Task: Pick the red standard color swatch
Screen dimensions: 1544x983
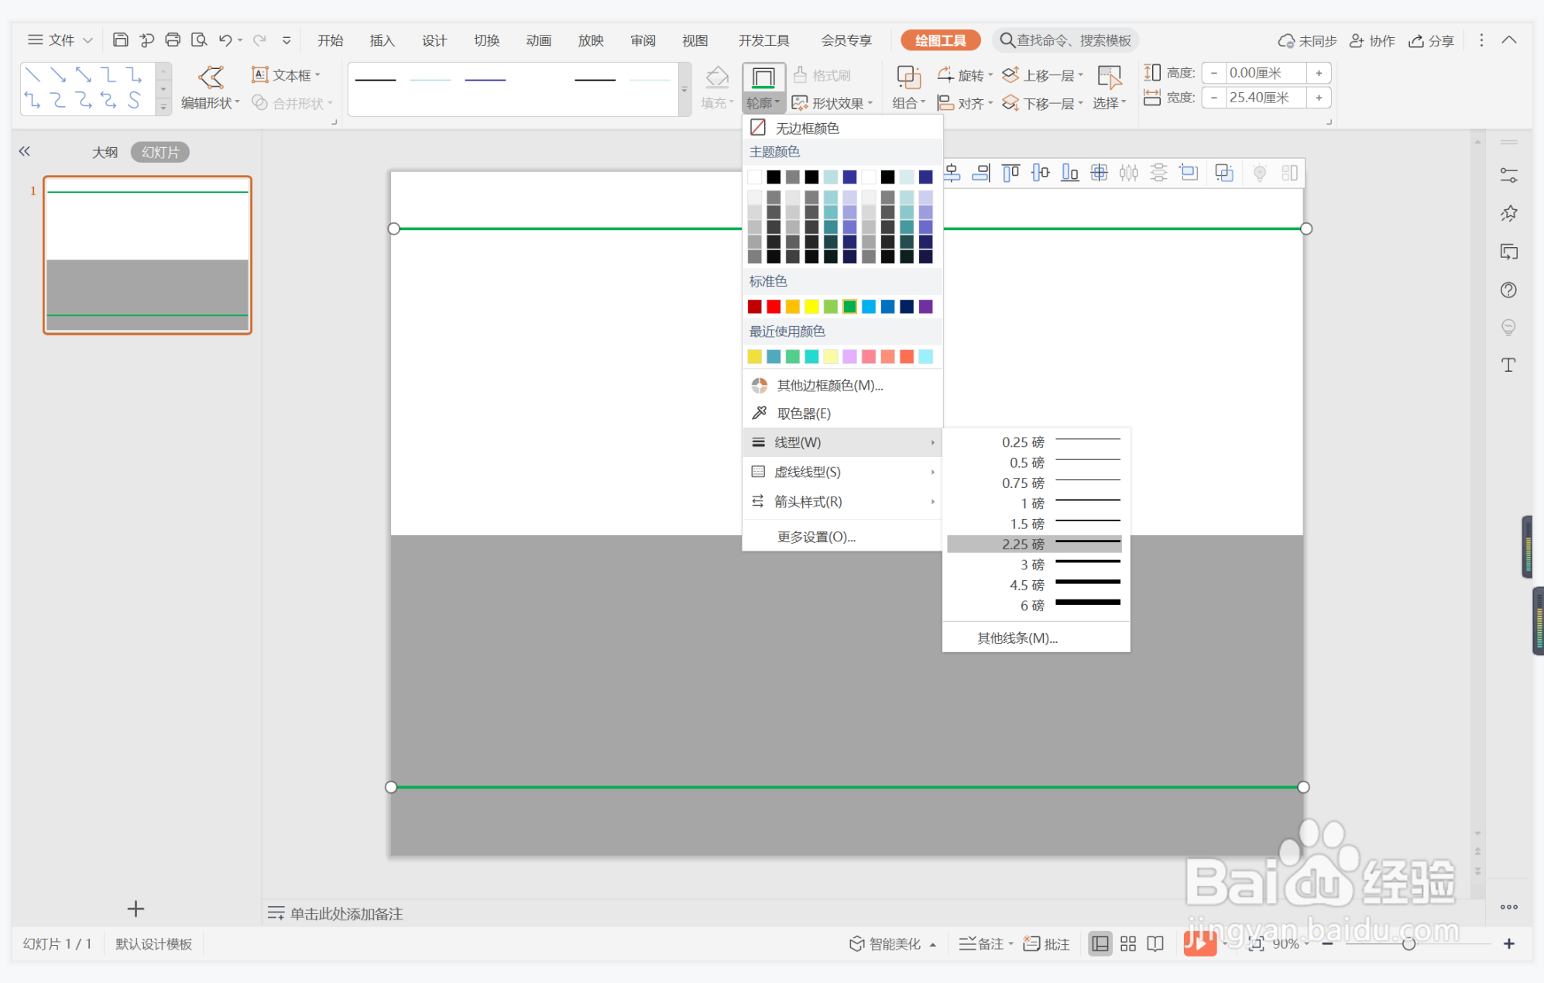Action: pos(774,307)
